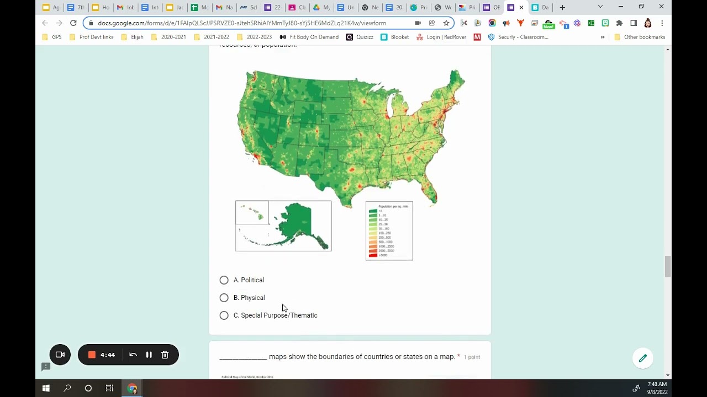Click the orange fox extension icon
The height and width of the screenshot is (397, 707).
(520, 23)
